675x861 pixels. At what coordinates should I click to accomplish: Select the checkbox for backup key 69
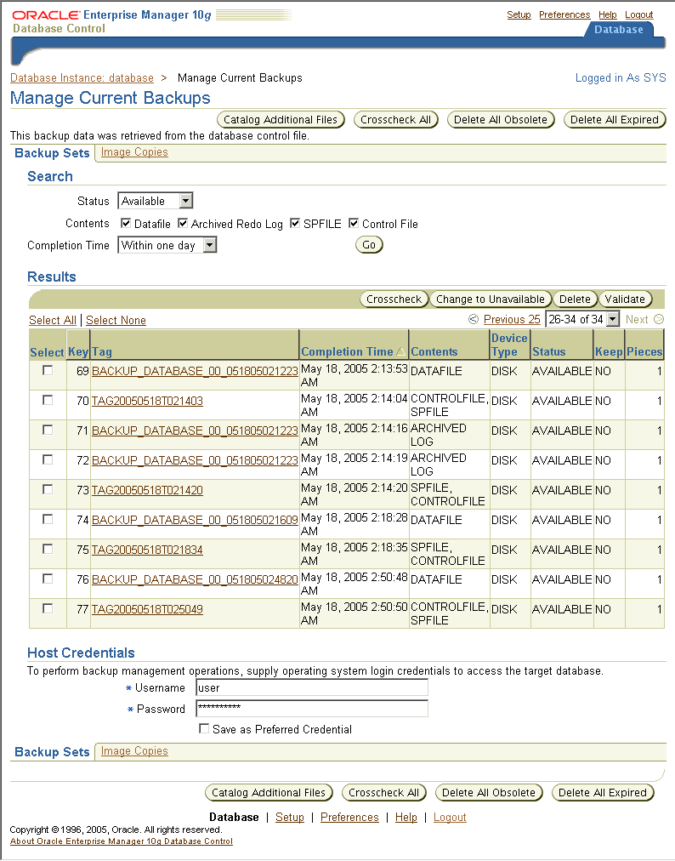[x=48, y=370]
